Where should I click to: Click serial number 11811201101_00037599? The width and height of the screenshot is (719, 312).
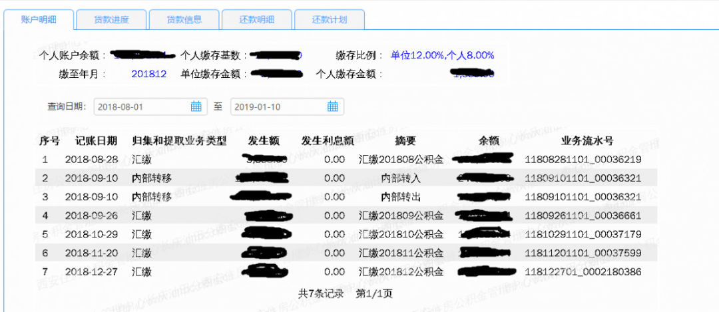(x=583, y=253)
